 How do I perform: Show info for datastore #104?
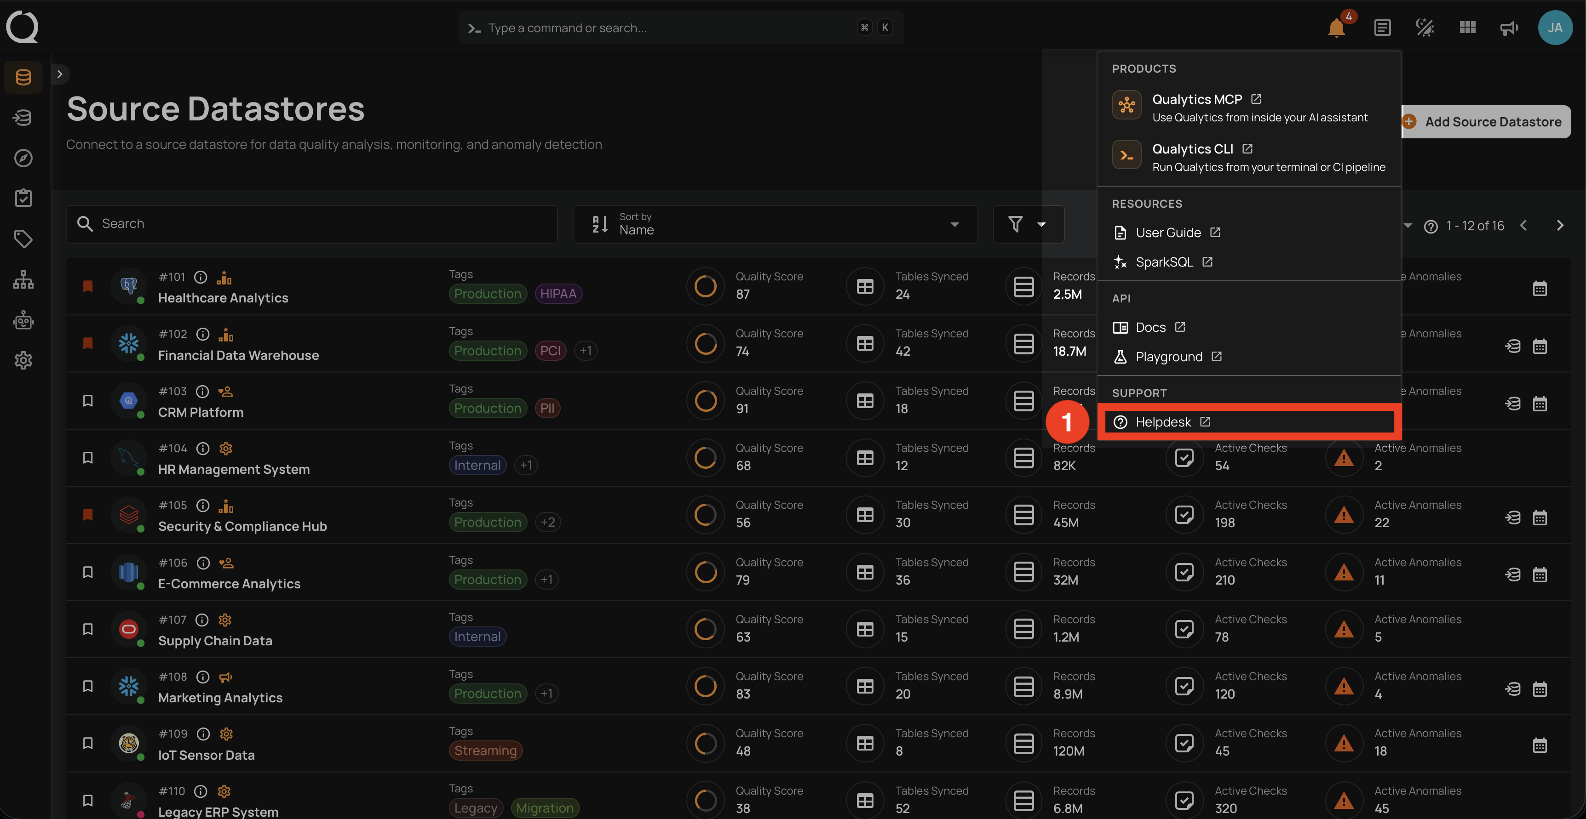tap(202, 449)
